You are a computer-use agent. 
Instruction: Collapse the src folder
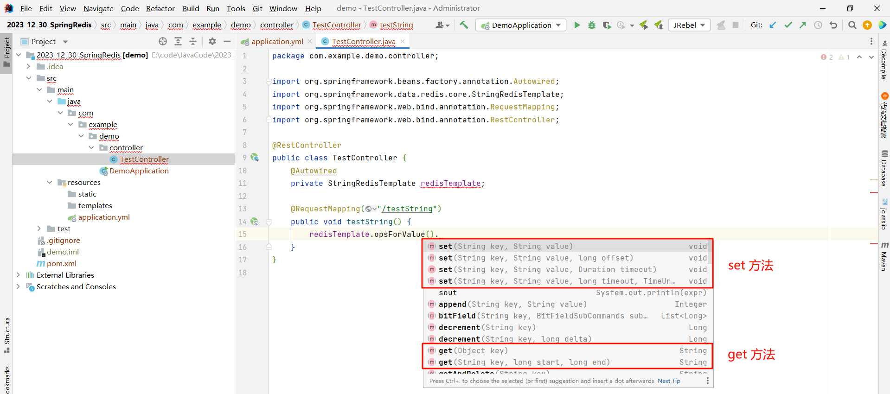coord(29,78)
